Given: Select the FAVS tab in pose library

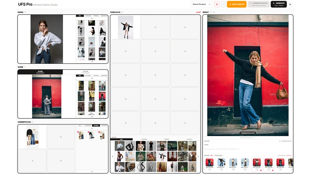Looking at the screenshot, I should point(167,139).
